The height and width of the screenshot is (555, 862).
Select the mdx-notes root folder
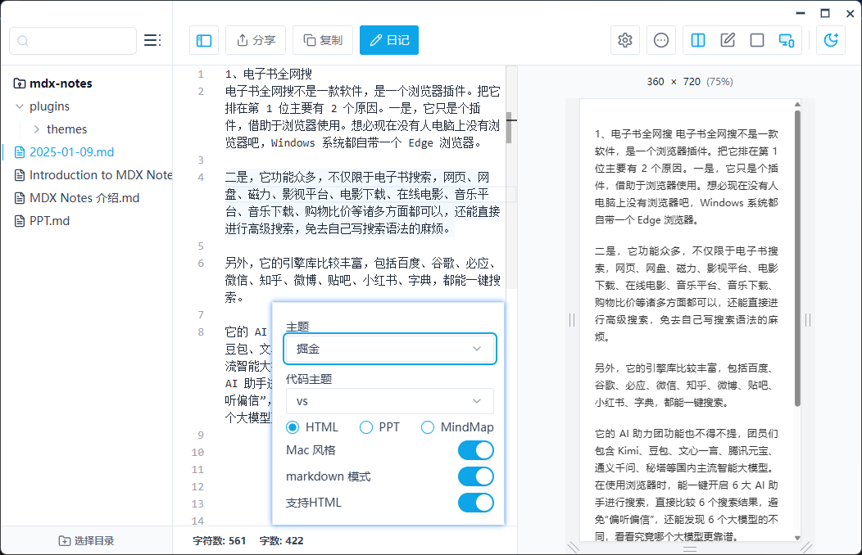pos(52,83)
